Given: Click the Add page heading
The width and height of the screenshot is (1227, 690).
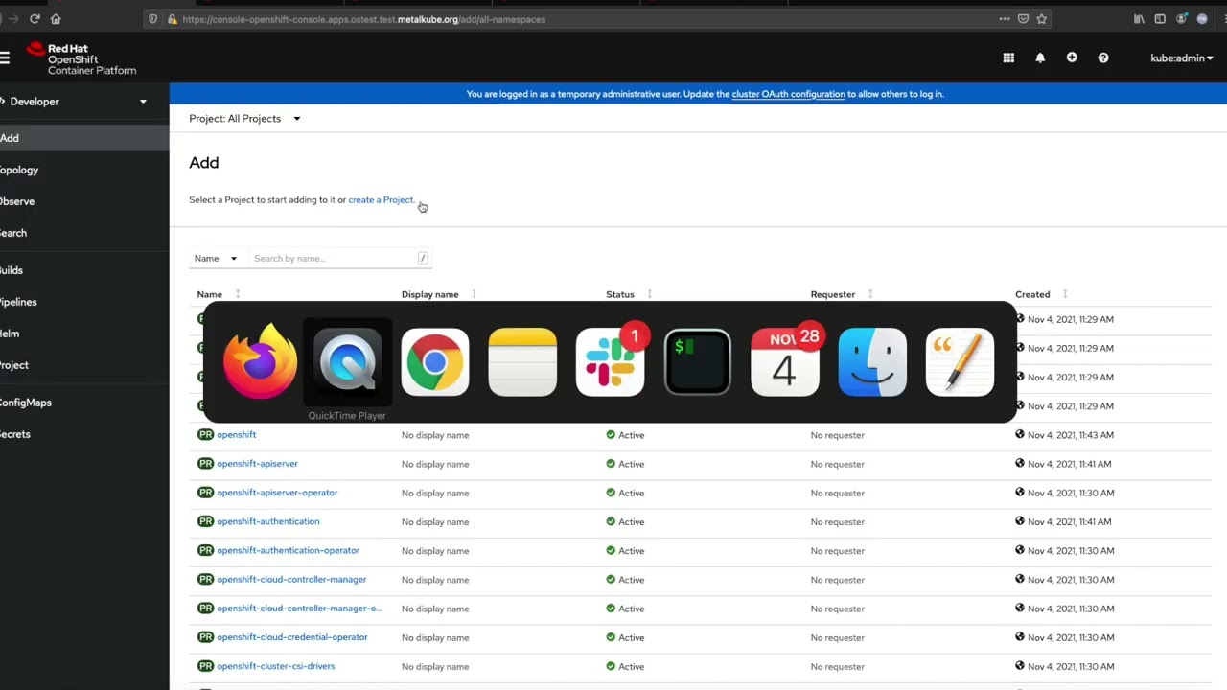Looking at the screenshot, I should pos(203,163).
